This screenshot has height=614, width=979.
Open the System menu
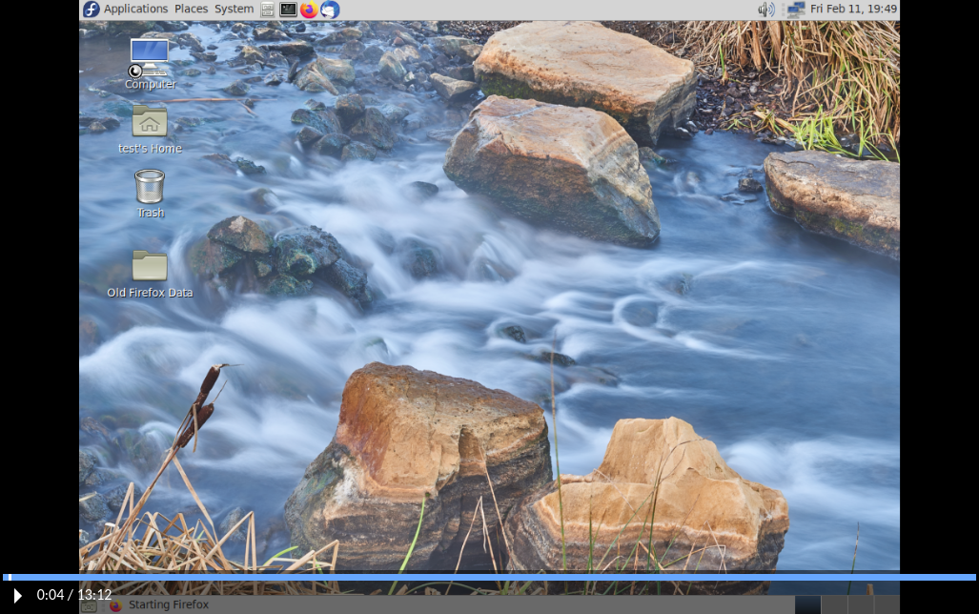(234, 10)
